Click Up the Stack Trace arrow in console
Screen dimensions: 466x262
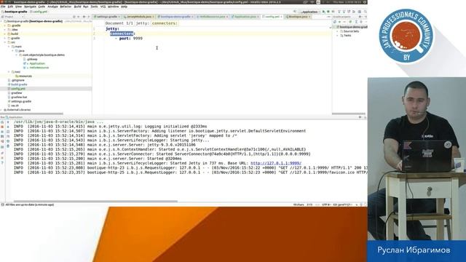tap(8, 122)
